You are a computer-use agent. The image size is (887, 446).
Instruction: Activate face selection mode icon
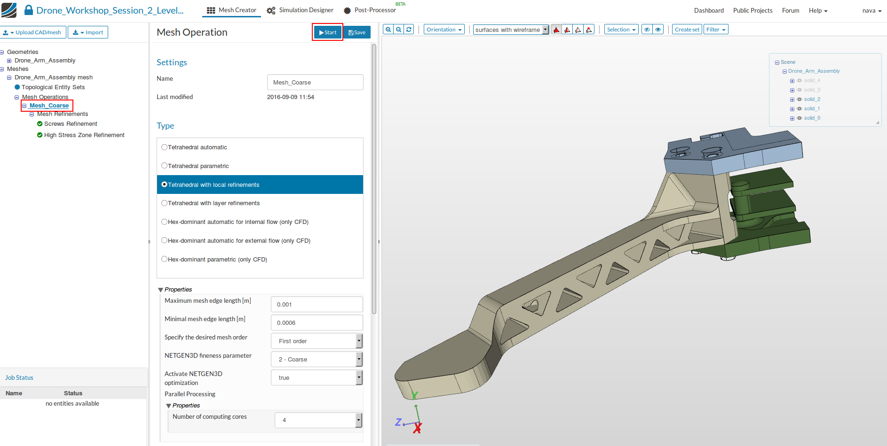(x=567, y=30)
